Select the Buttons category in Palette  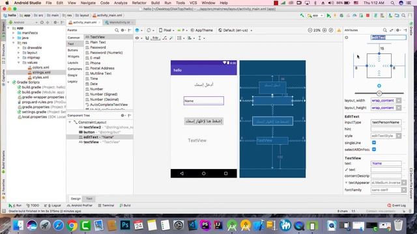72,50
